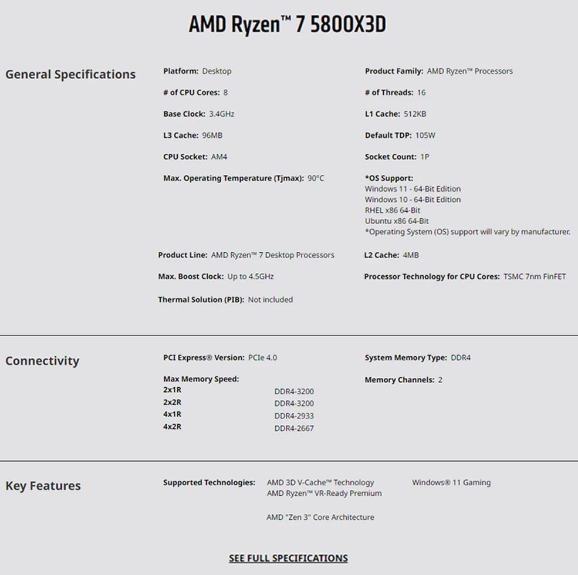Select the AMD Ryzen 7 5800X3D title
The image size is (578, 575).
[288, 24]
